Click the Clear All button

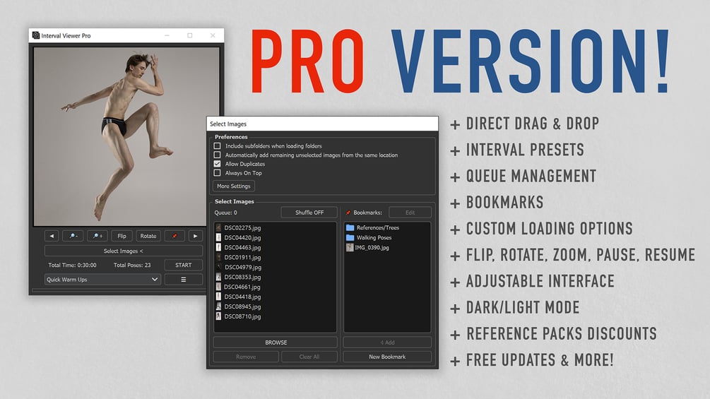click(309, 357)
